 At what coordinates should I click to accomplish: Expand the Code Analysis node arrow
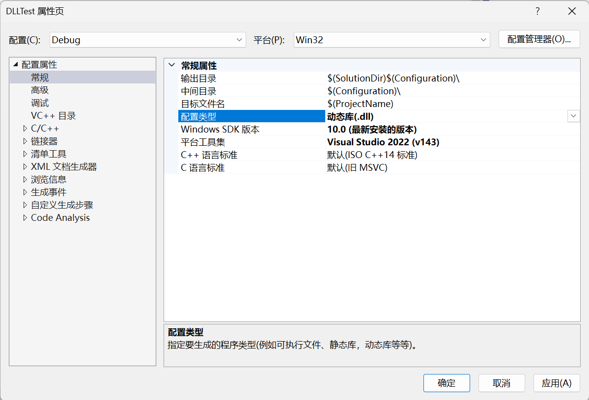point(25,217)
